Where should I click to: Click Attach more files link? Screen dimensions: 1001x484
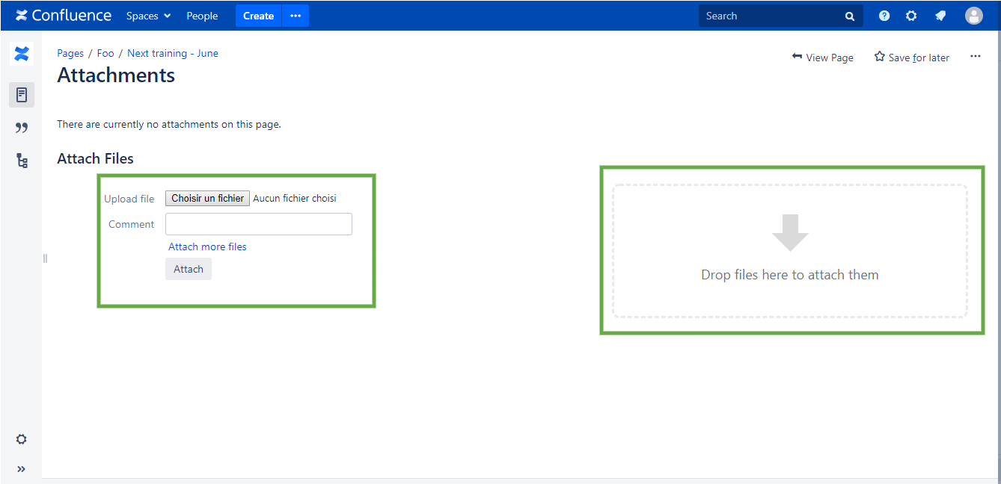tap(207, 246)
